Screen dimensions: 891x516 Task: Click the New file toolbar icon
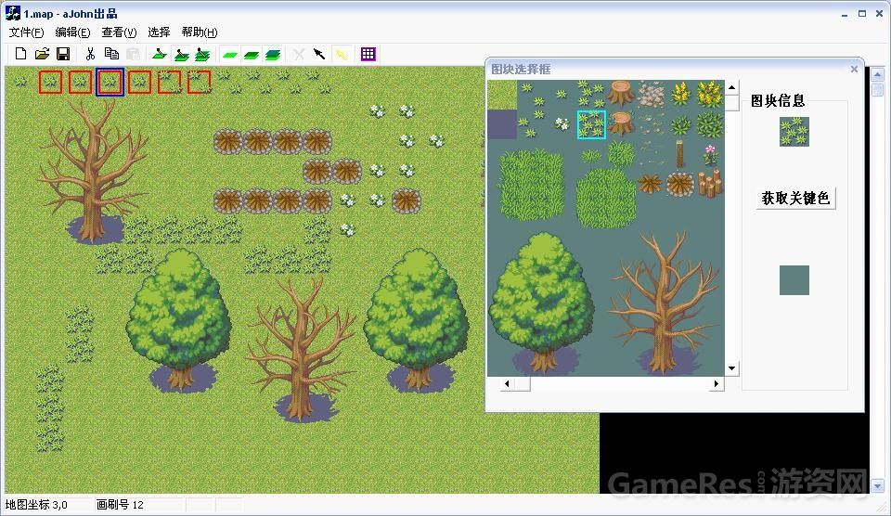[x=20, y=54]
